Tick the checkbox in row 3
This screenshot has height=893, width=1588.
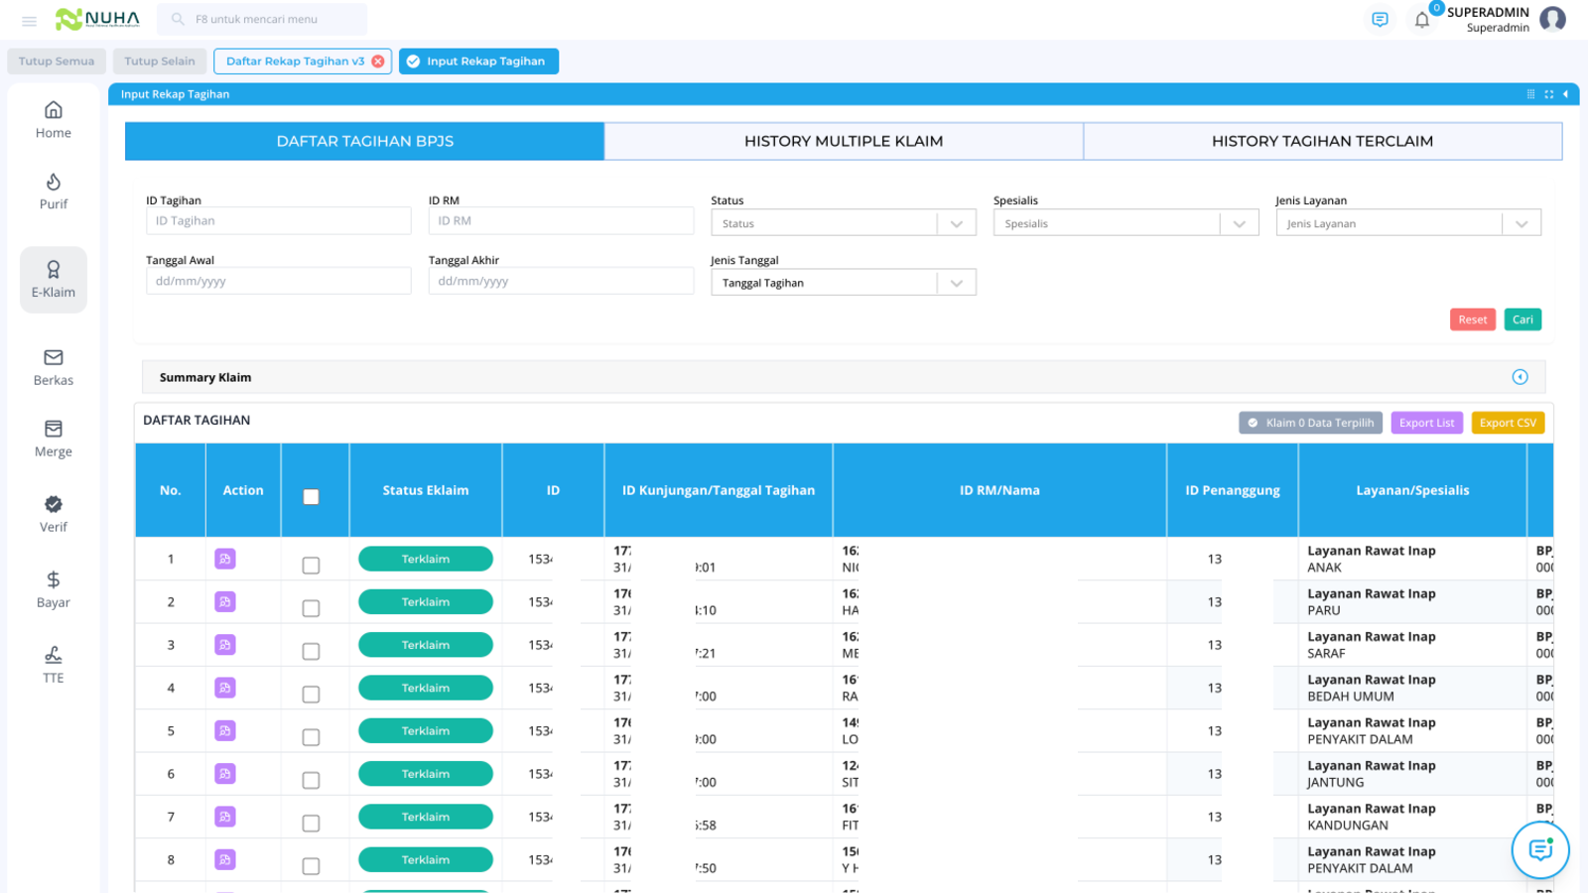click(311, 651)
